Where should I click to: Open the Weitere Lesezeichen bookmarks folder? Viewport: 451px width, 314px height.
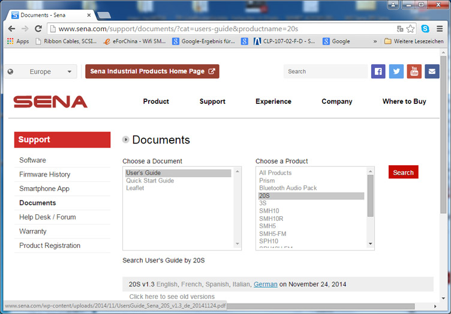point(414,41)
